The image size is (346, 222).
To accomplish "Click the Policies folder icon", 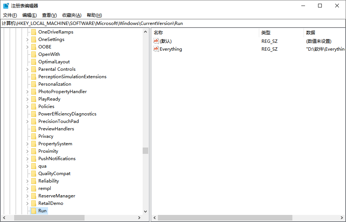I will 34,107.
